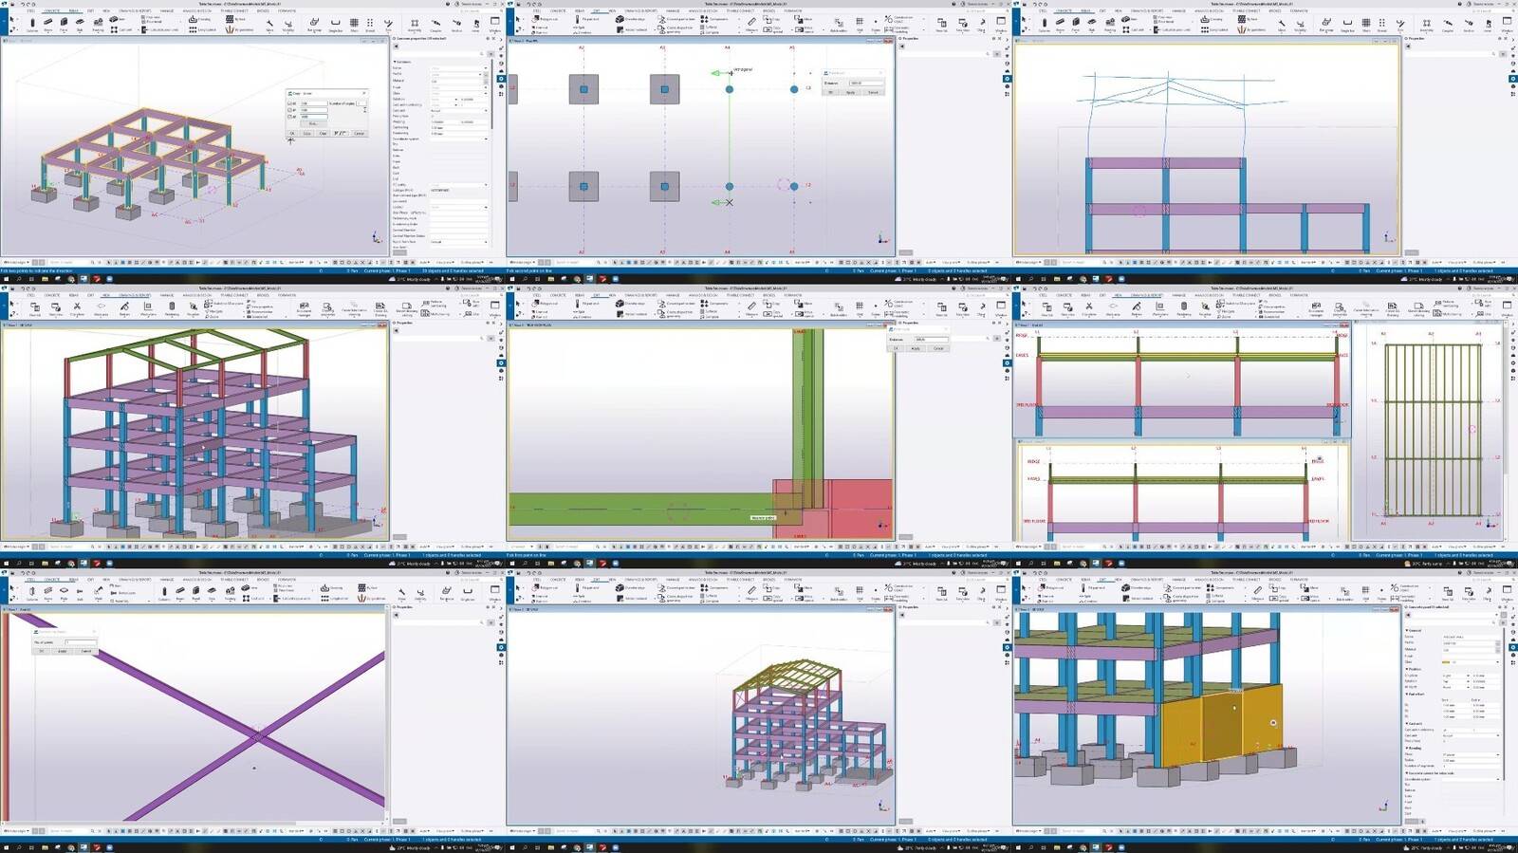
Task: Click Cancel in the plan view's Distance dialog
Action: [x=873, y=92]
